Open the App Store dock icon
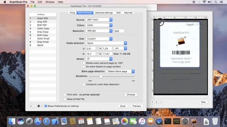 [38, 121]
